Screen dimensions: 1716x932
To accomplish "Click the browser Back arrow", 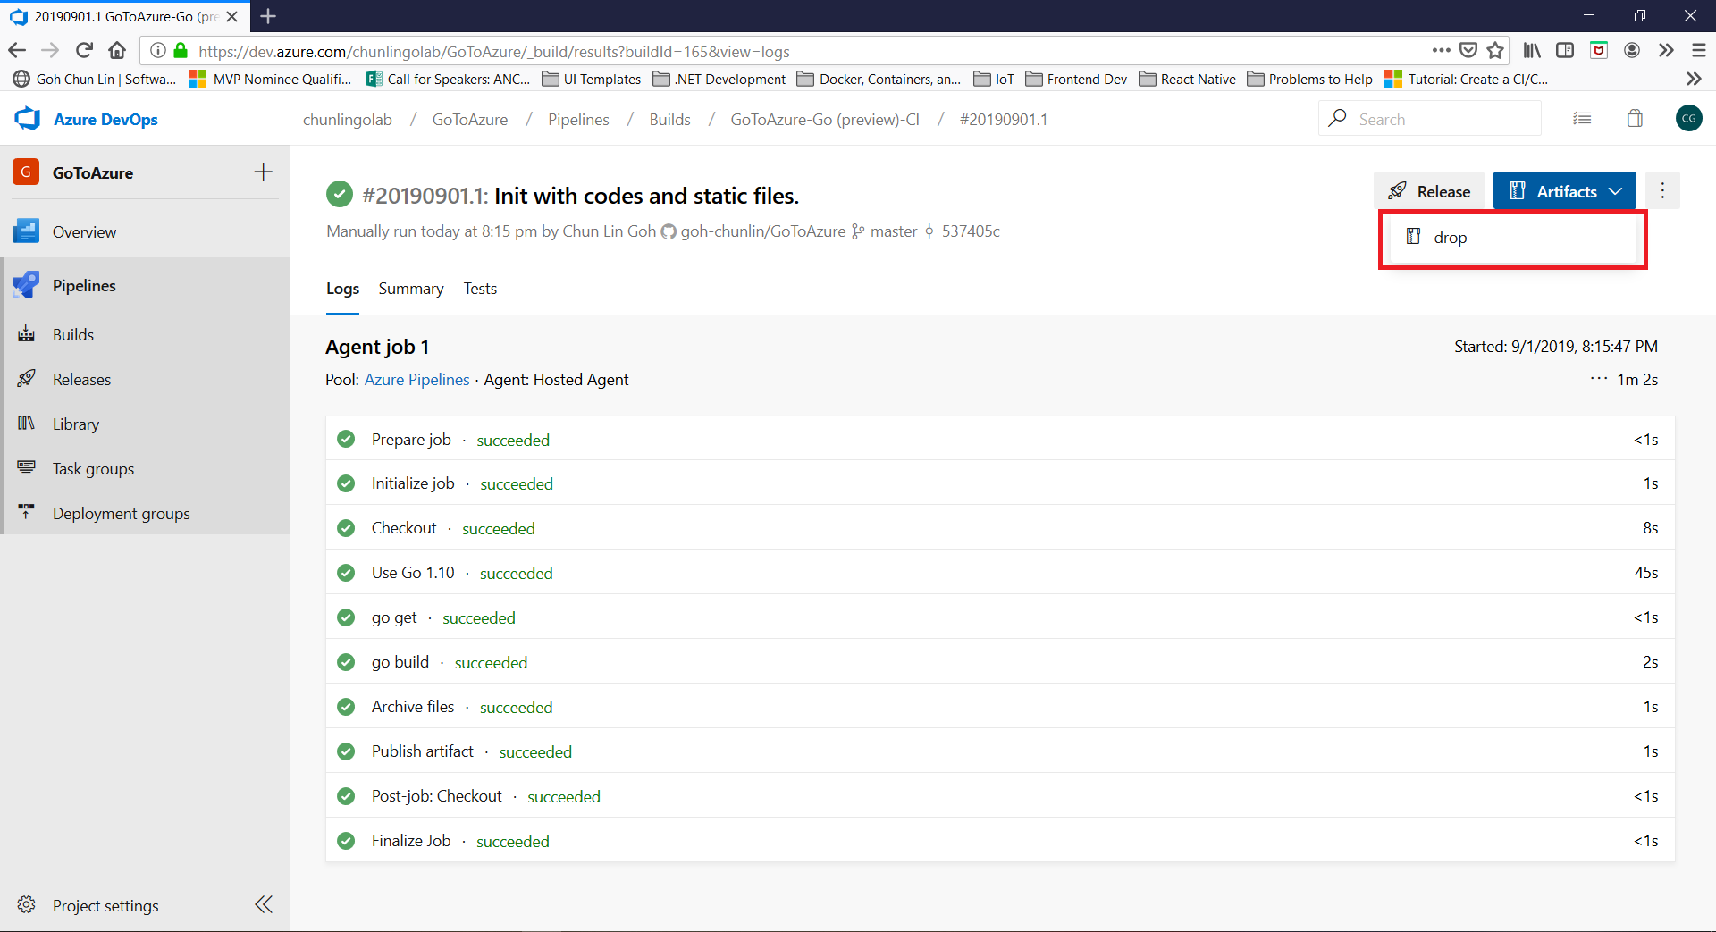I will tap(17, 51).
